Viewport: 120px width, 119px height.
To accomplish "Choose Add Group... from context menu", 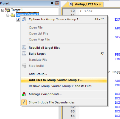I will 38,74.
